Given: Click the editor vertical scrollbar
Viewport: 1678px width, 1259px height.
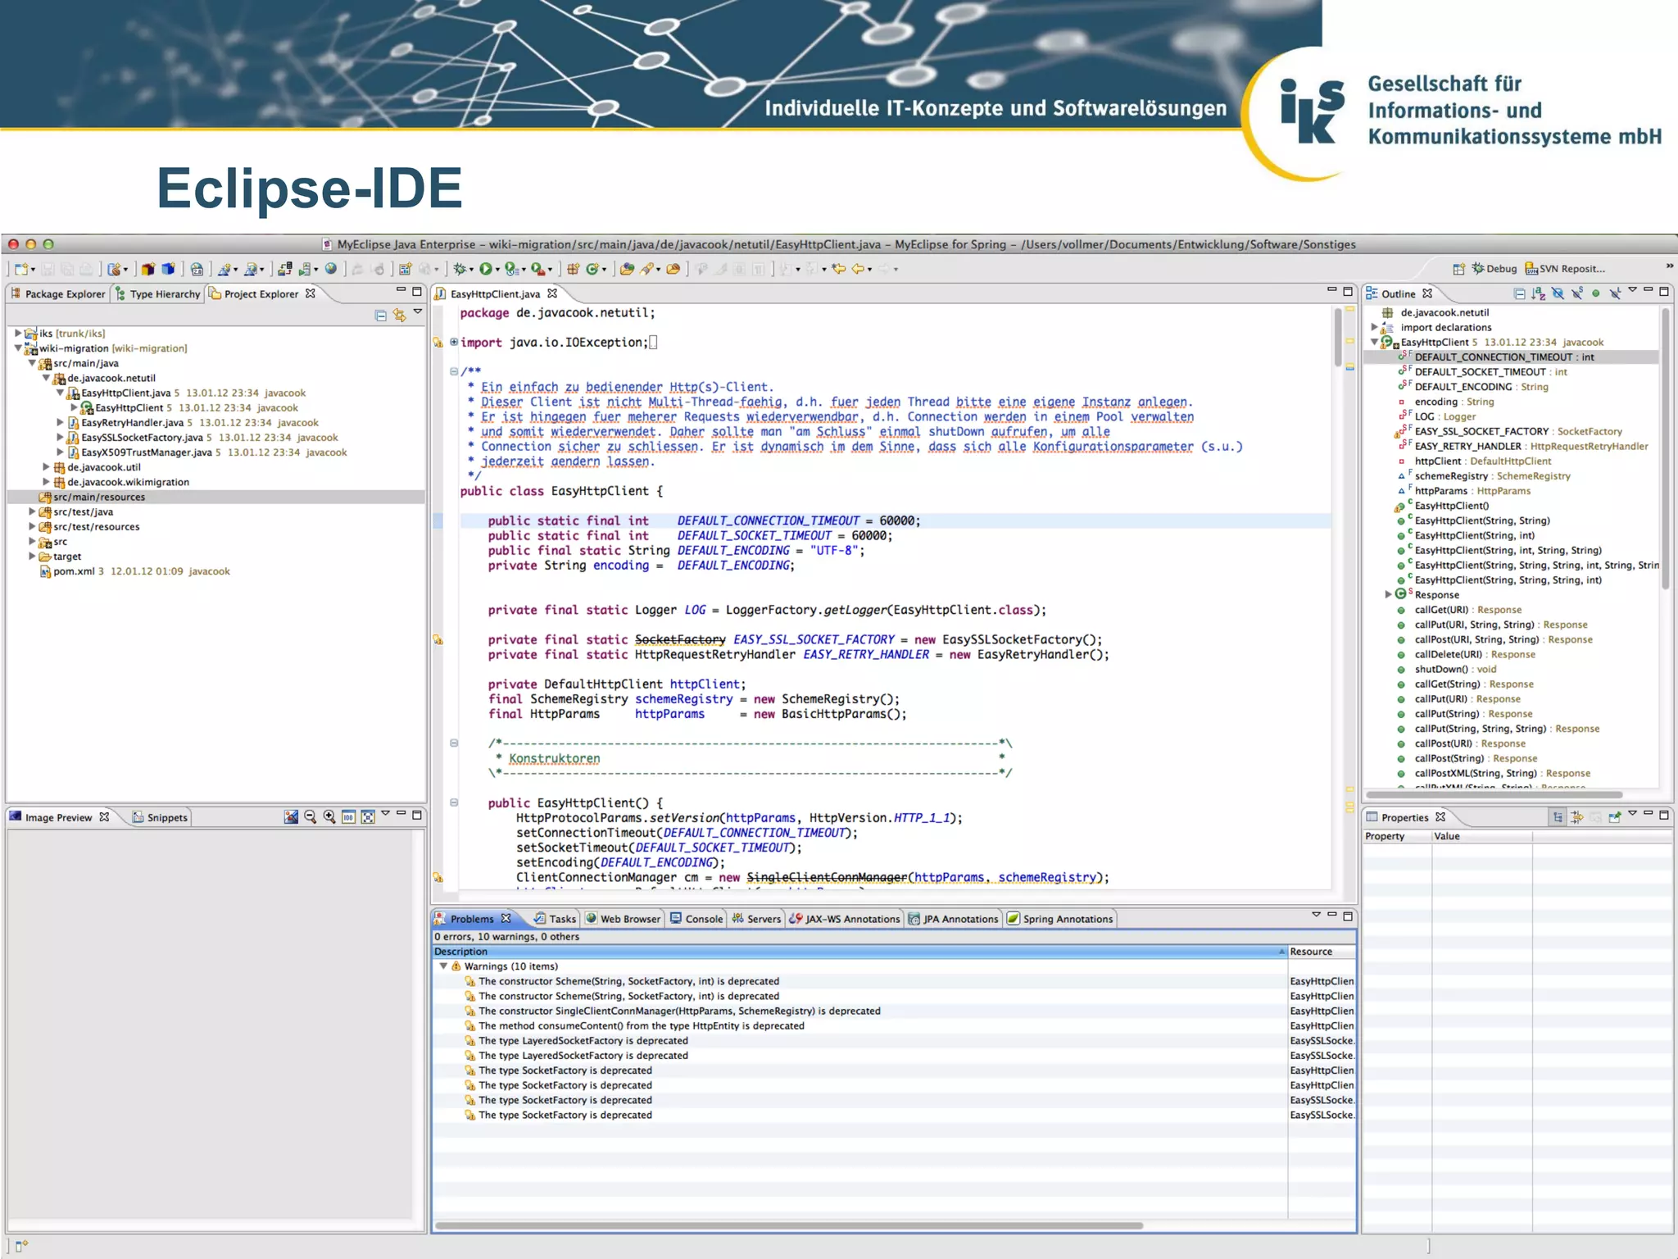Looking at the screenshot, I should (1338, 339).
